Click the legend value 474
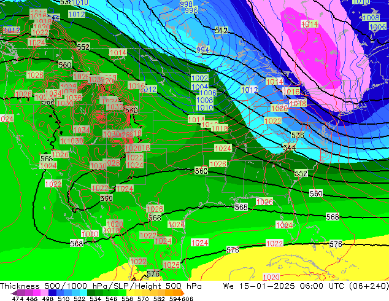This screenshot has width=389, height=301. point(18,299)
